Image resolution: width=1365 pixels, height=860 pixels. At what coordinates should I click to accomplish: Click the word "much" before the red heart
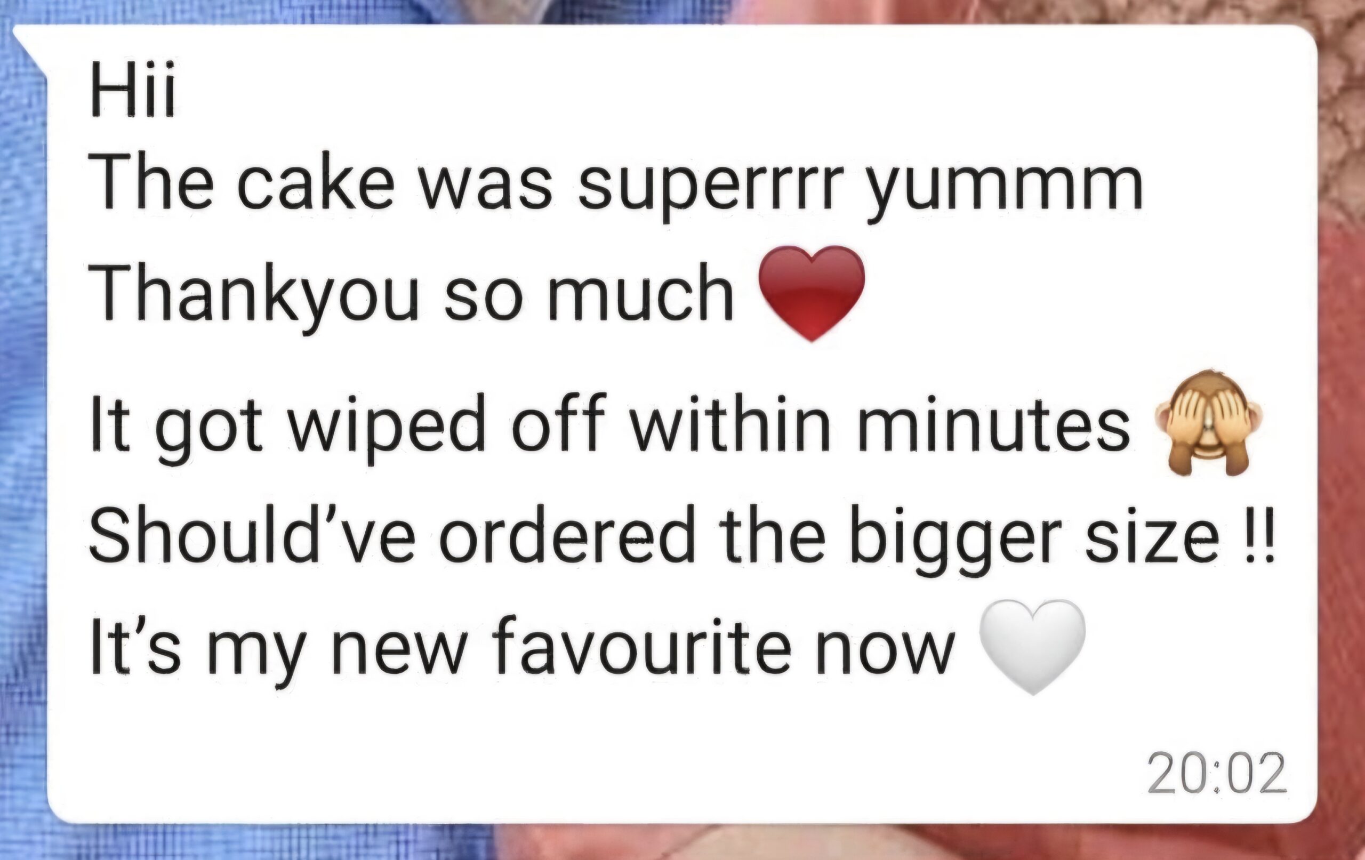[x=640, y=291]
